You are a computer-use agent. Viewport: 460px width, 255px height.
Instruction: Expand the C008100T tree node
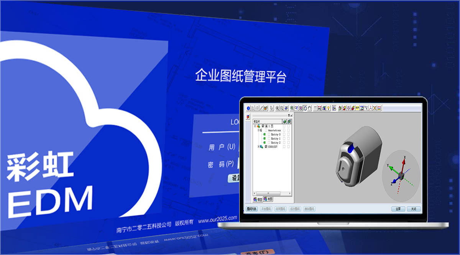(x=258, y=147)
